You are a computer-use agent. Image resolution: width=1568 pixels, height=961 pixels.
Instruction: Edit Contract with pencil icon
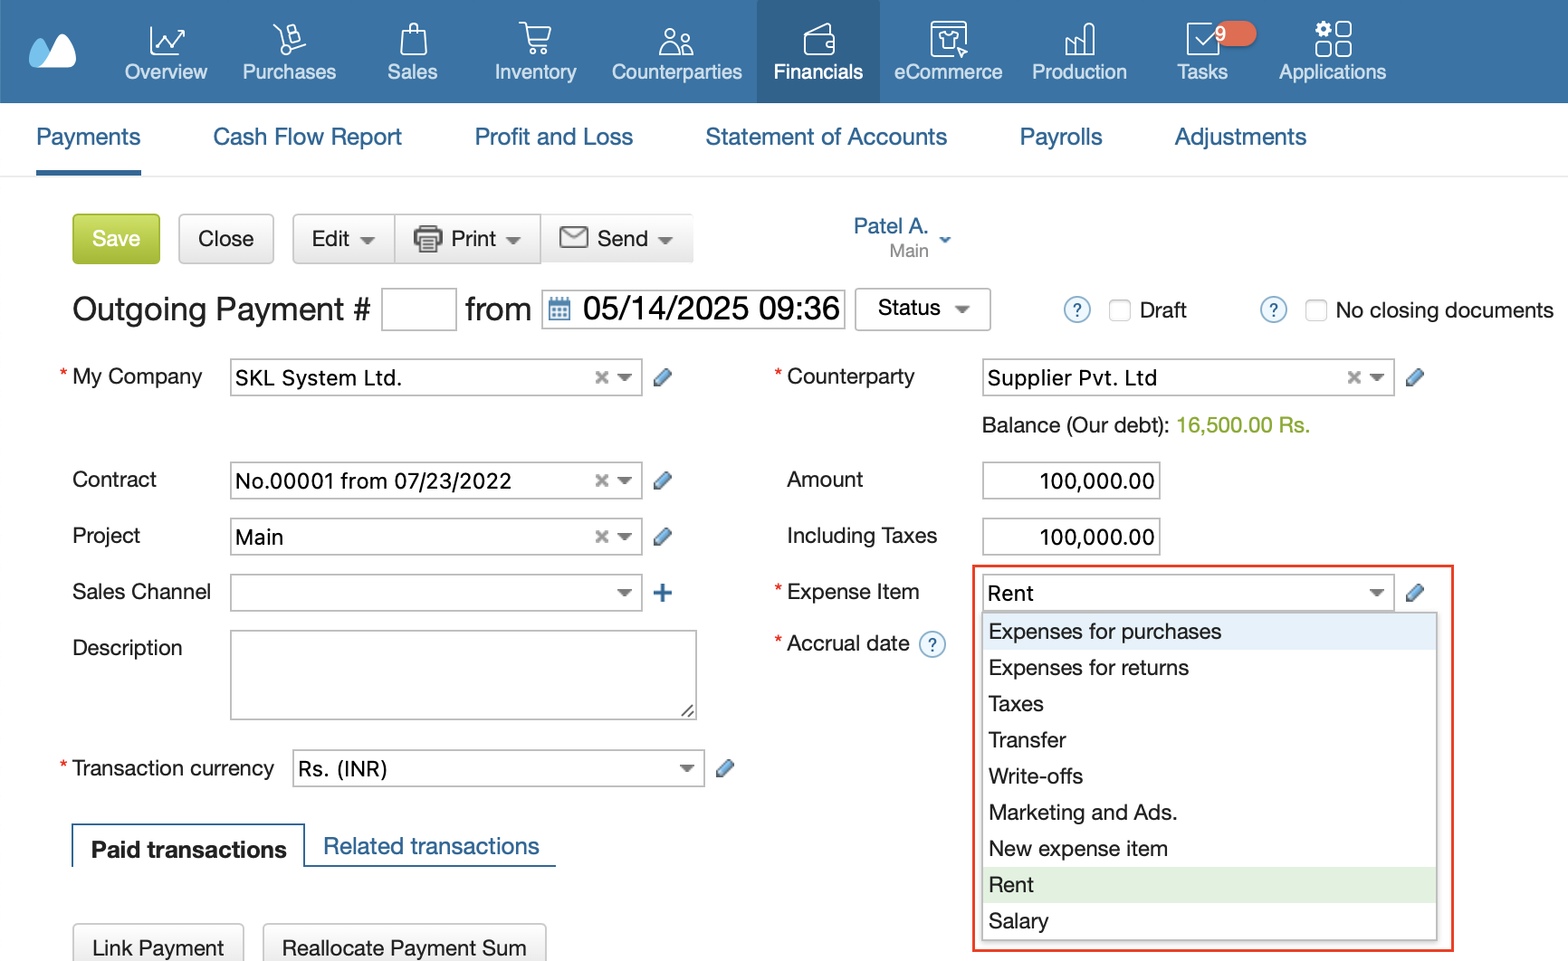(x=663, y=480)
